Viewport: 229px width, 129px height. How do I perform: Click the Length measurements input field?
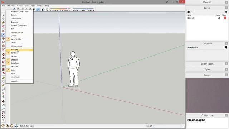pos(168,126)
